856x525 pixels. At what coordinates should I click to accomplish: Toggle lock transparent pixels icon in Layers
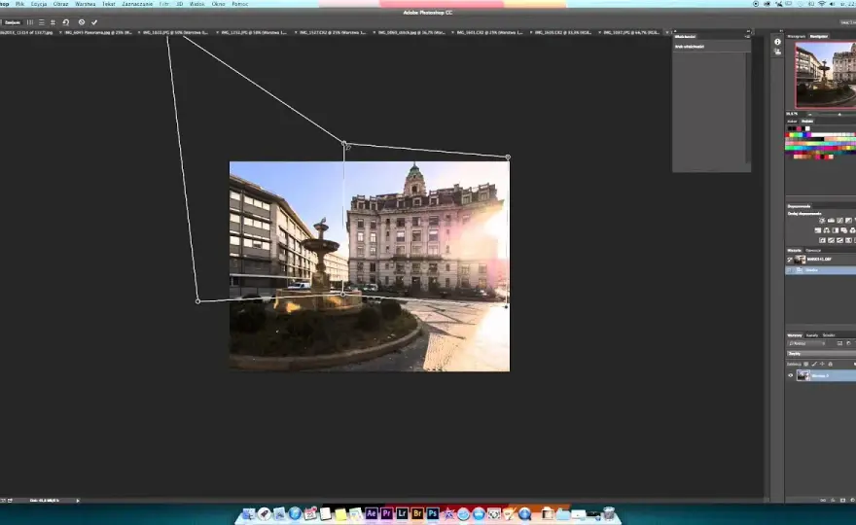click(805, 364)
